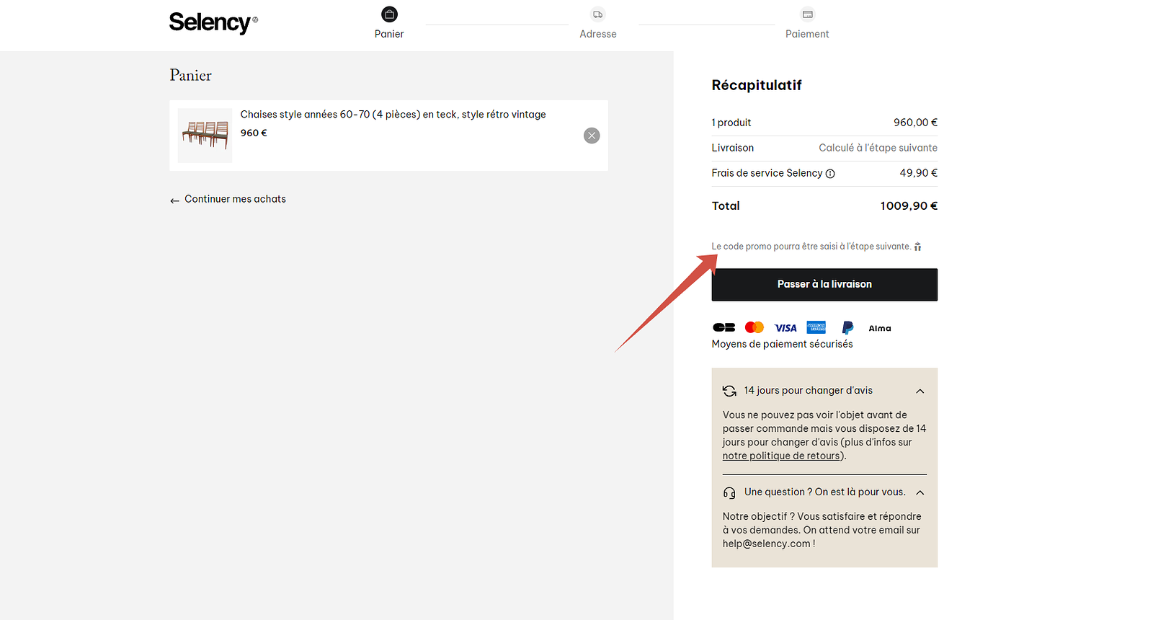The height and width of the screenshot is (620, 1153).
Task: Click Continuer mes achats link
Action: (228, 199)
